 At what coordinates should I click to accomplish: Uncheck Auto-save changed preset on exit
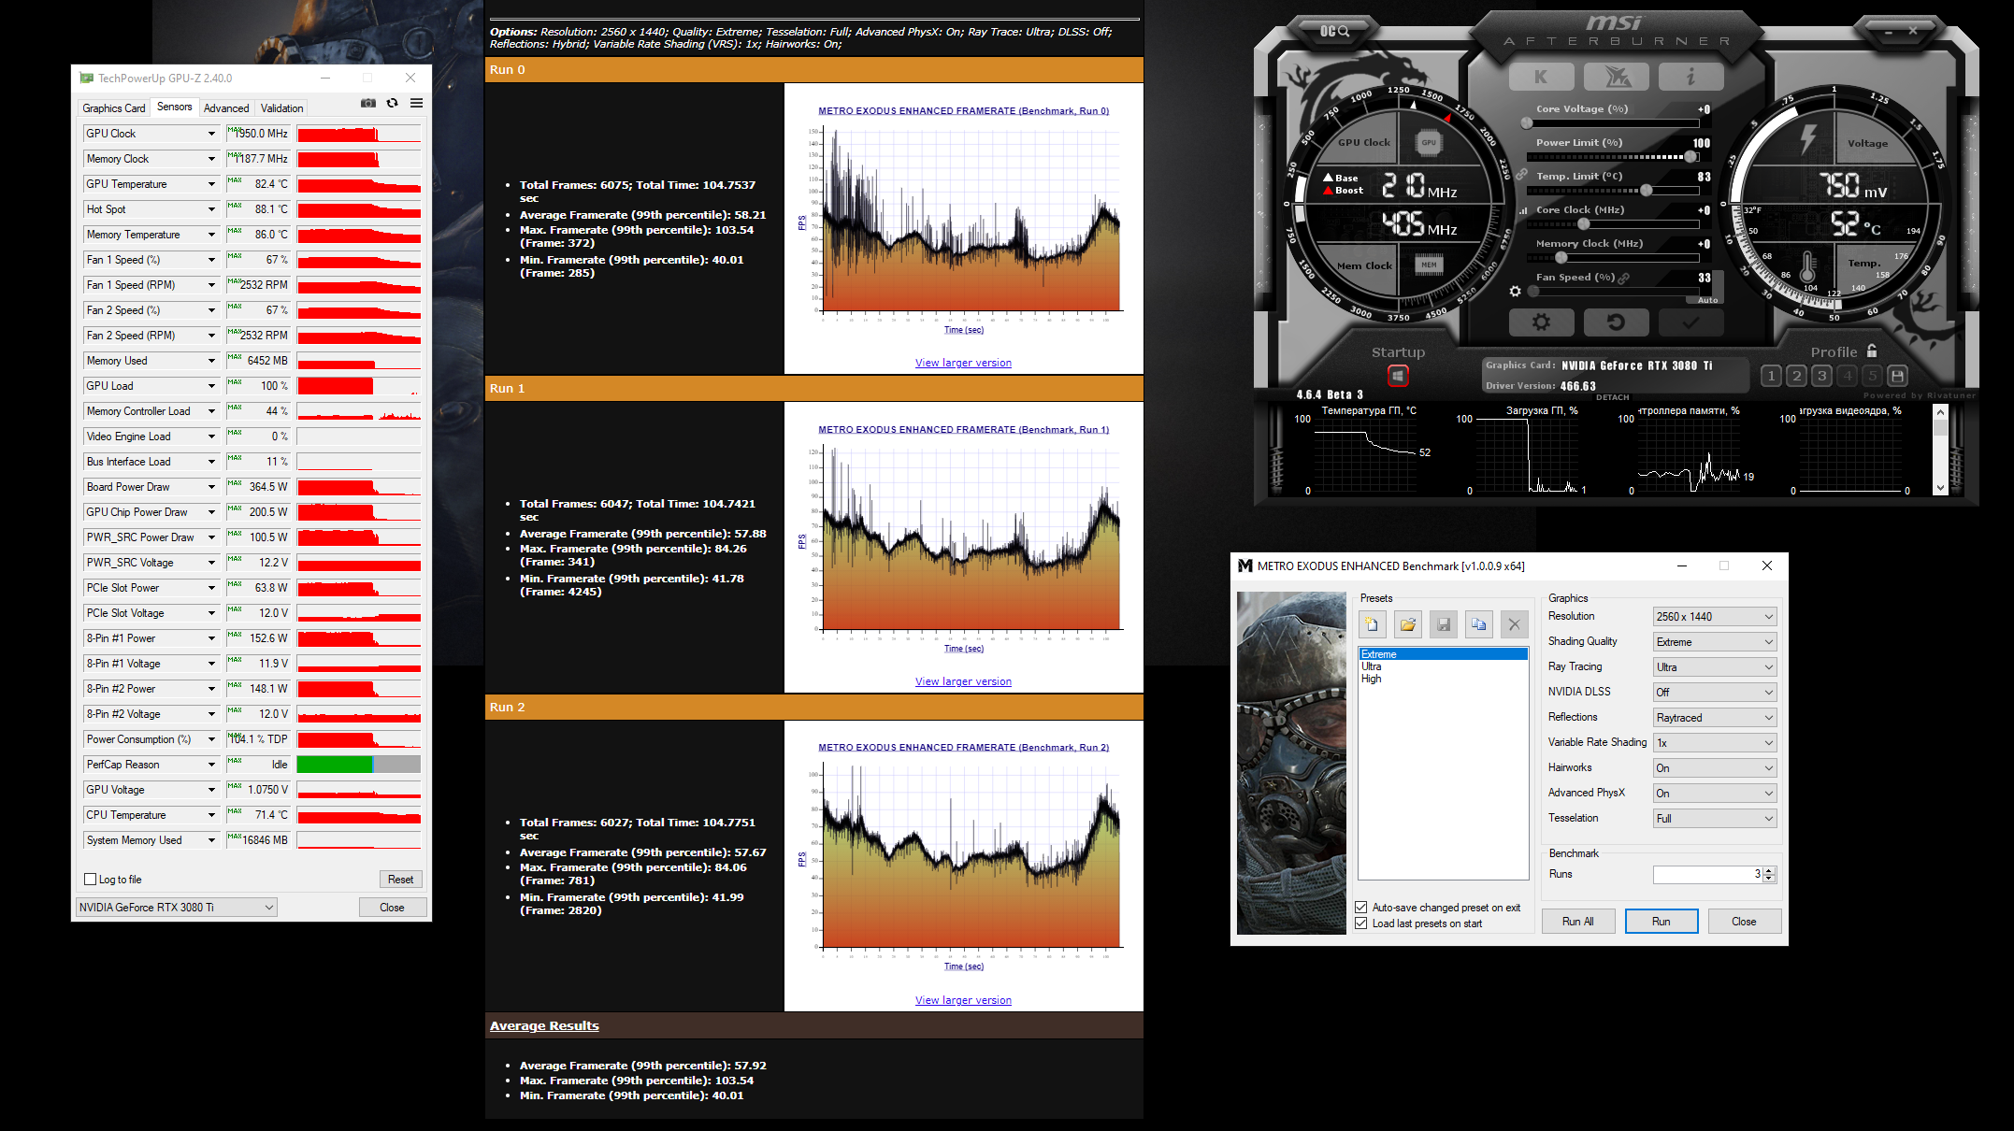(x=1361, y=908)
